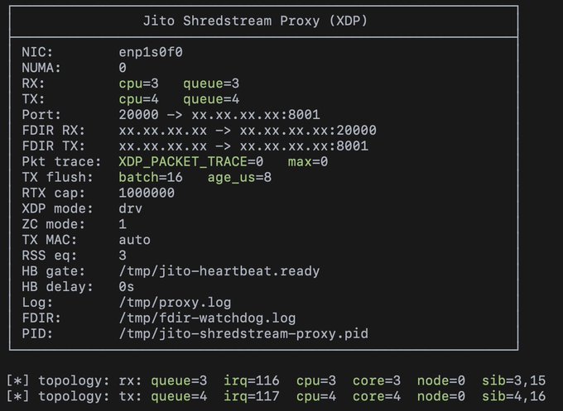
Task: Click the /tmp/jito-shredstream-proxy.pid path
Action: coord(243,334)
